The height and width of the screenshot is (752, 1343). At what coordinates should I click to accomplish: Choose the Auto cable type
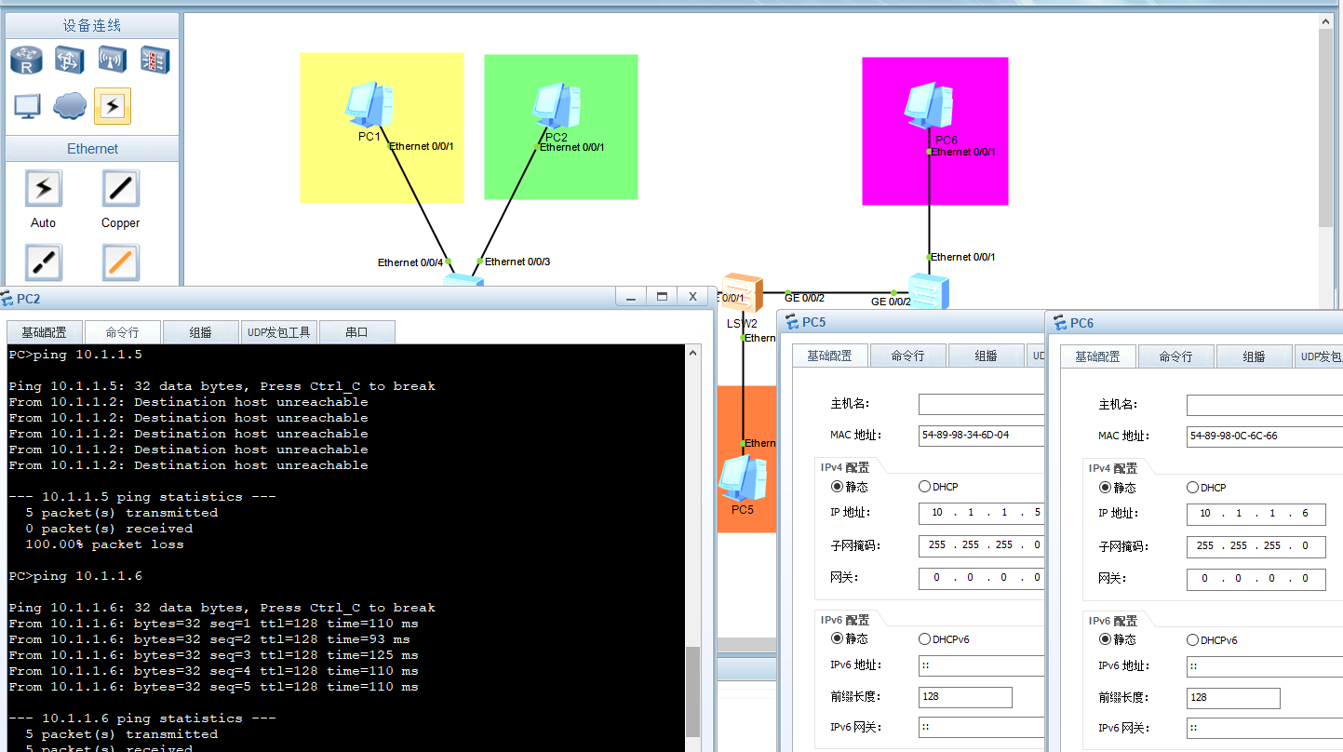click(43, 188)
